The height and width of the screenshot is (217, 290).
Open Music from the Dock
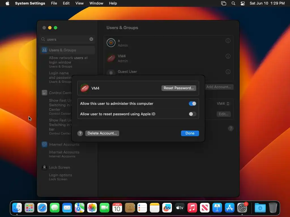pos(192,208)
